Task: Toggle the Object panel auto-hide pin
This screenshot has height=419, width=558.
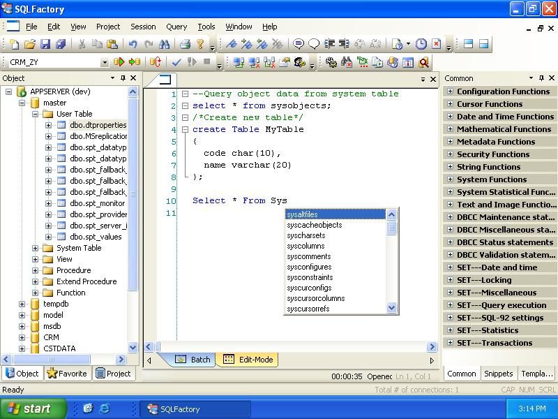Action: click(123, 78)
